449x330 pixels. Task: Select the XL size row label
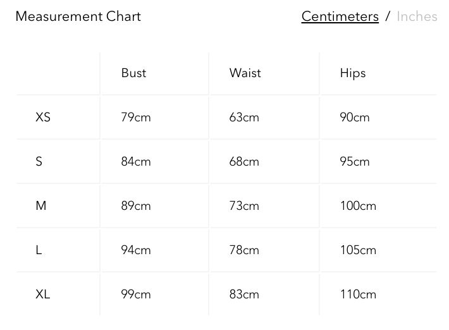pos(43,295)
